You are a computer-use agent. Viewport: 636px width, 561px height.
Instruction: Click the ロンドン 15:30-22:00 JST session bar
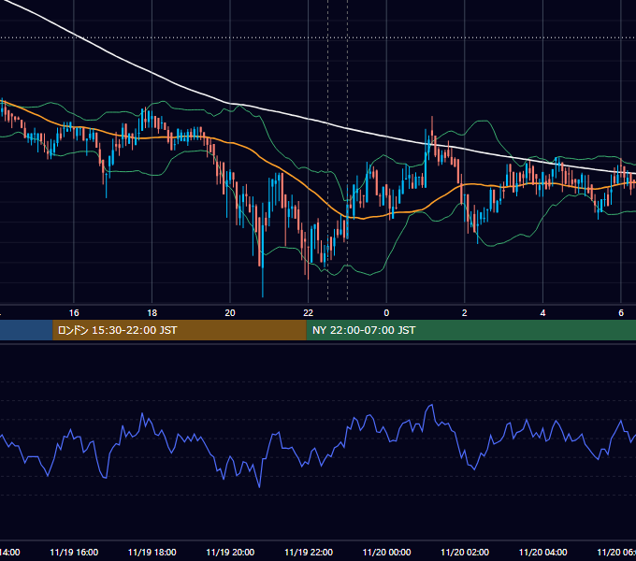[180, 330]
